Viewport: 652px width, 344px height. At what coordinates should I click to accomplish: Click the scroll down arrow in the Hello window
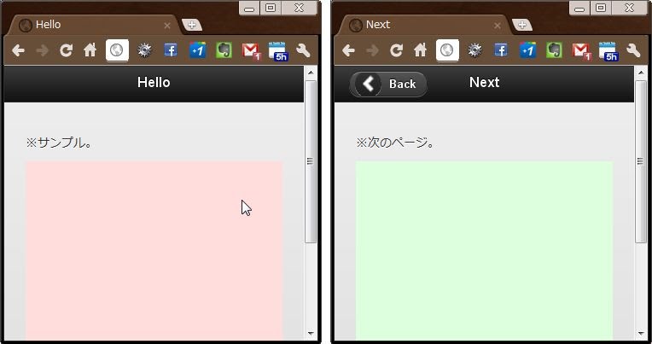coord(311,333)
